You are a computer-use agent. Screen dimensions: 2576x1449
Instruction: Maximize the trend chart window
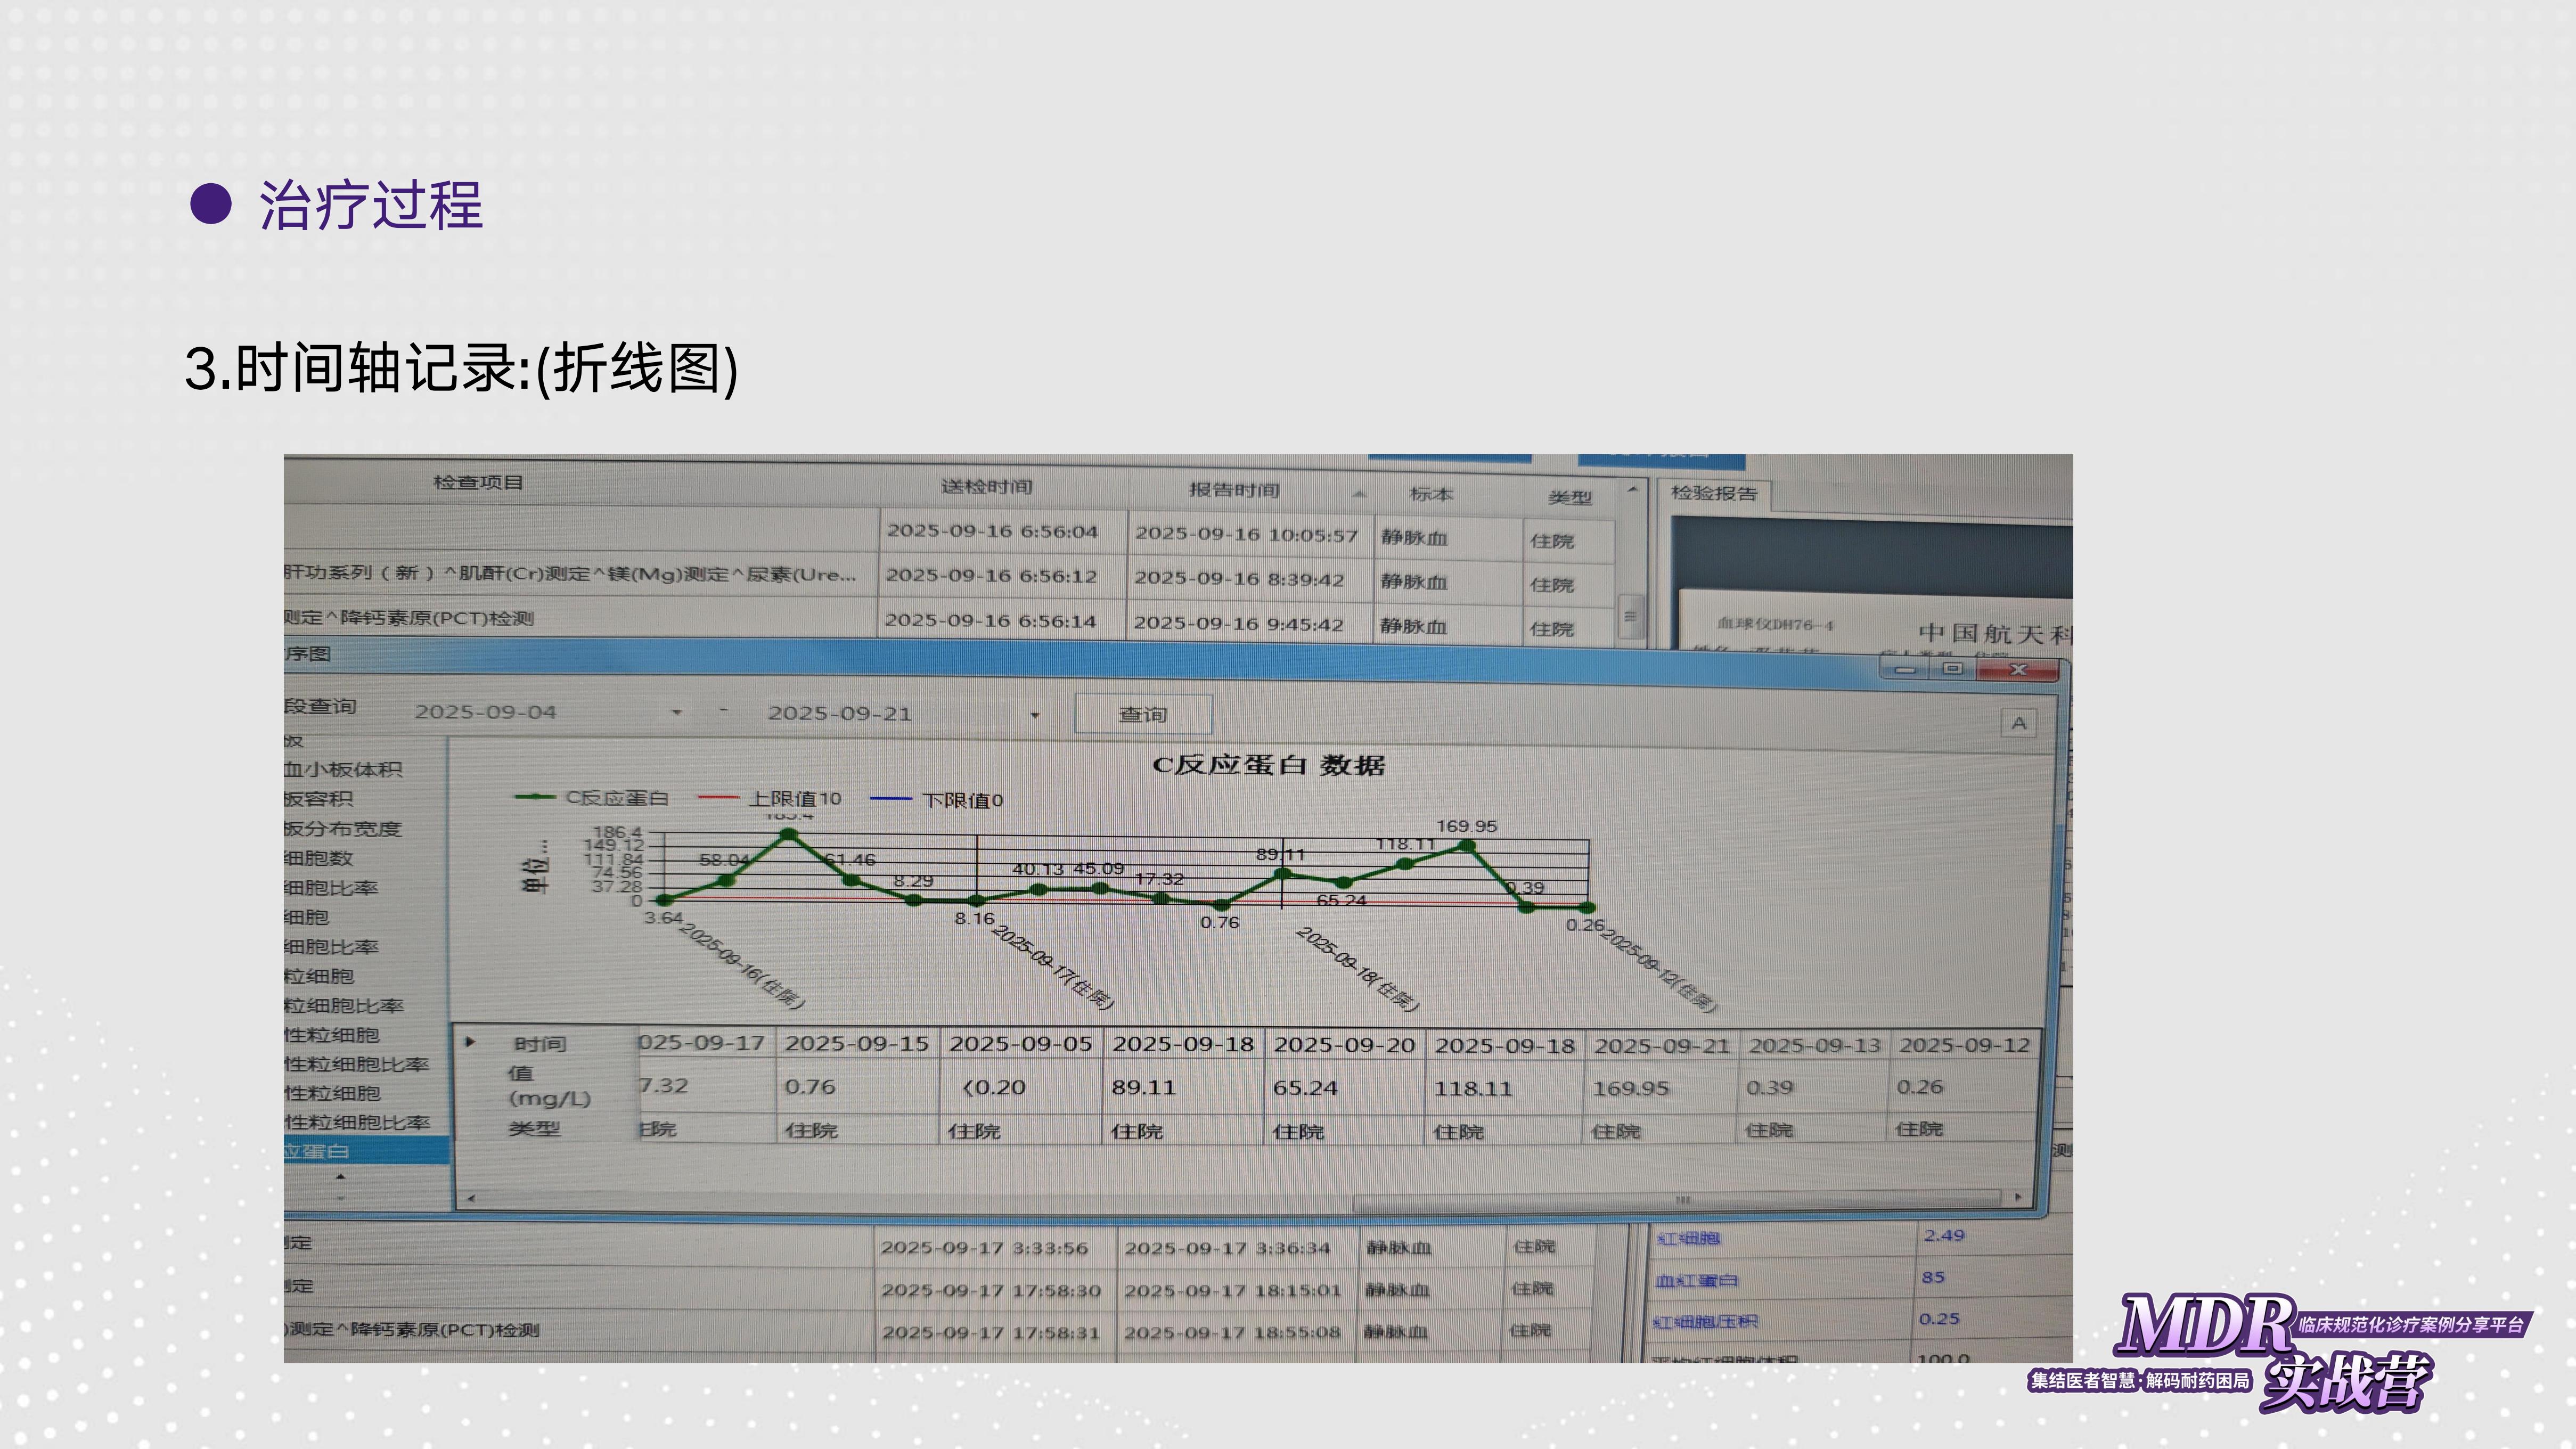click(x=1952, y=668)
